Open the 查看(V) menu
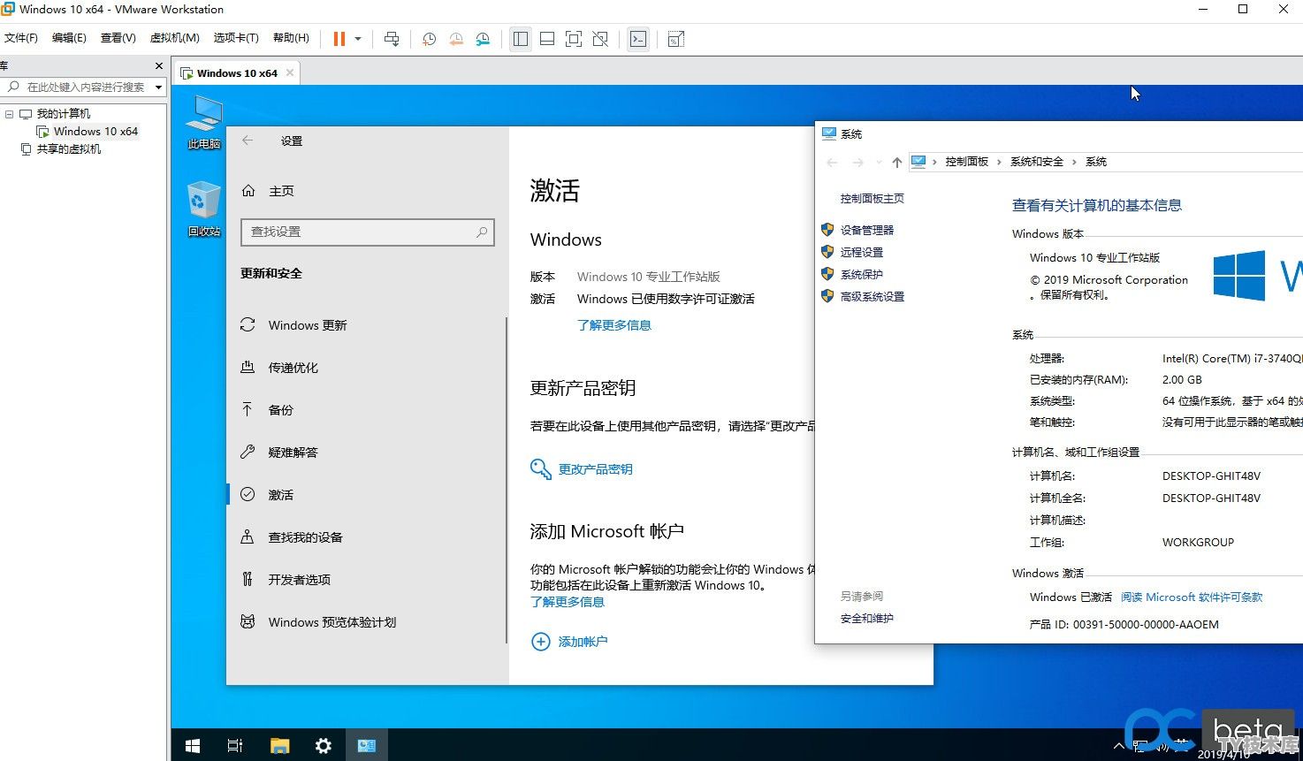This screenshot has height=761, width=1303. (118, 38)
